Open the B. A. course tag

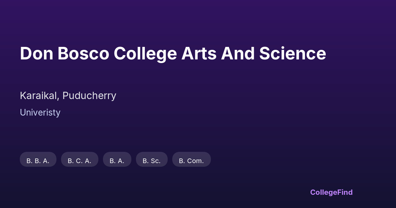coord(117,160)
